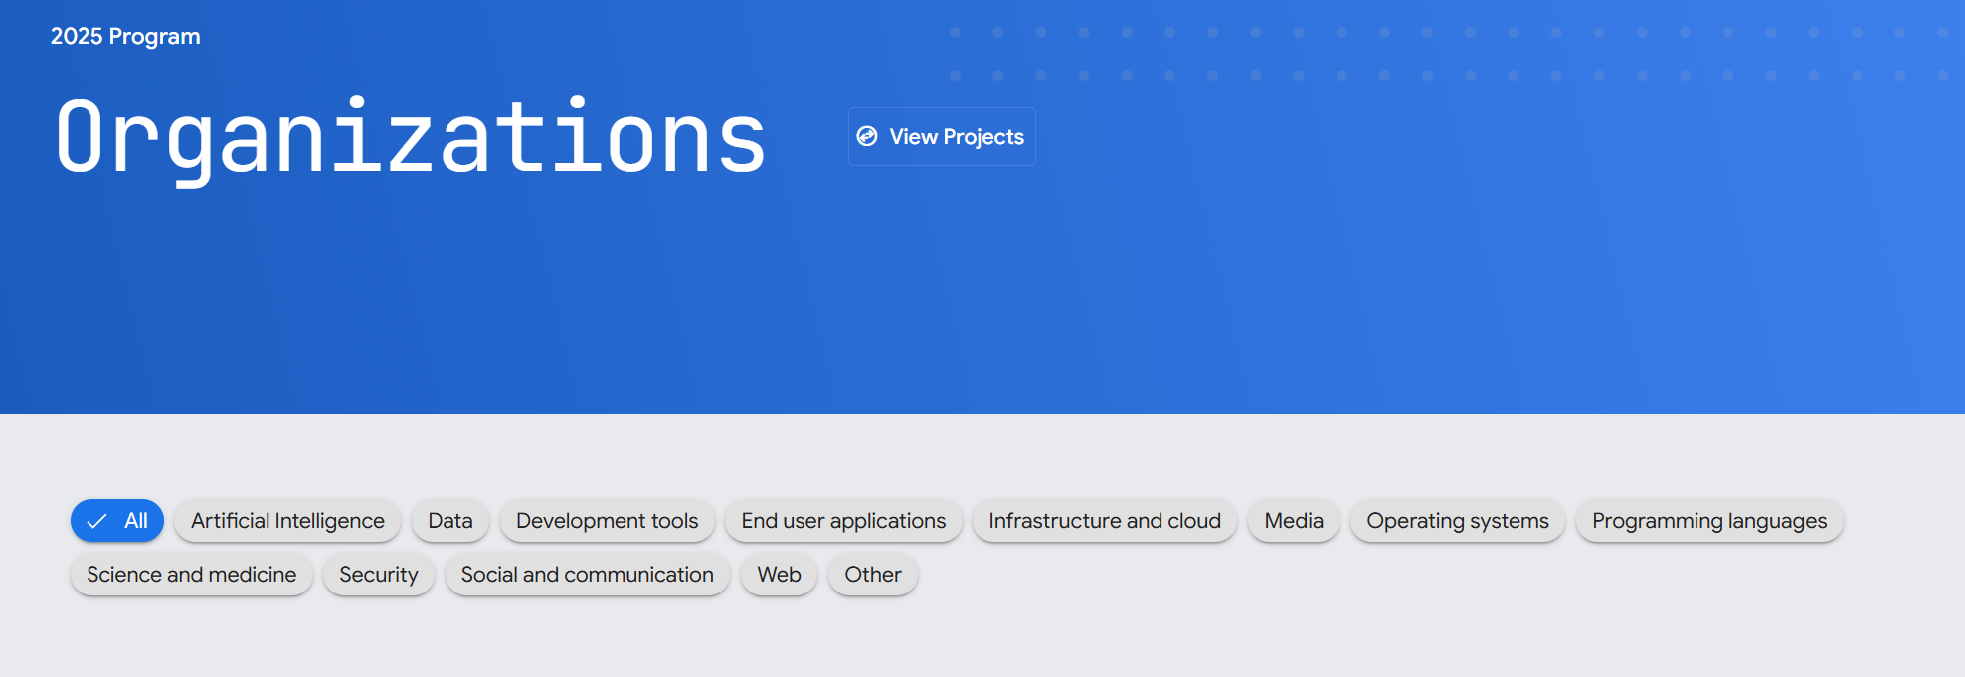Filter organizations by Operating systems

tap(1457, 521)
